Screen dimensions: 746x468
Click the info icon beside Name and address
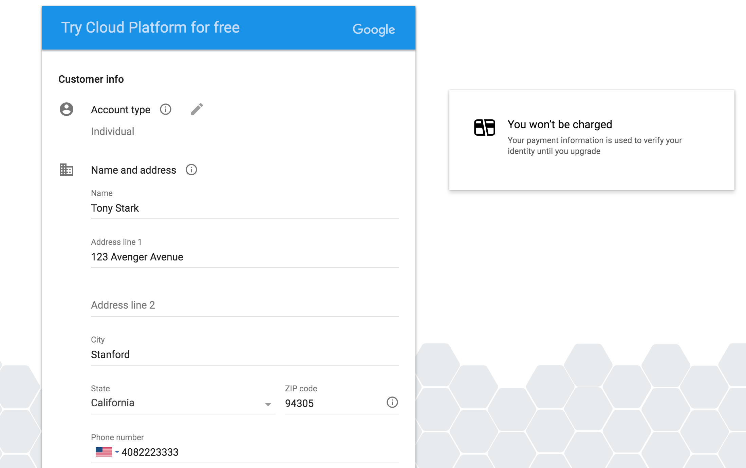click(x=191, y=170)
